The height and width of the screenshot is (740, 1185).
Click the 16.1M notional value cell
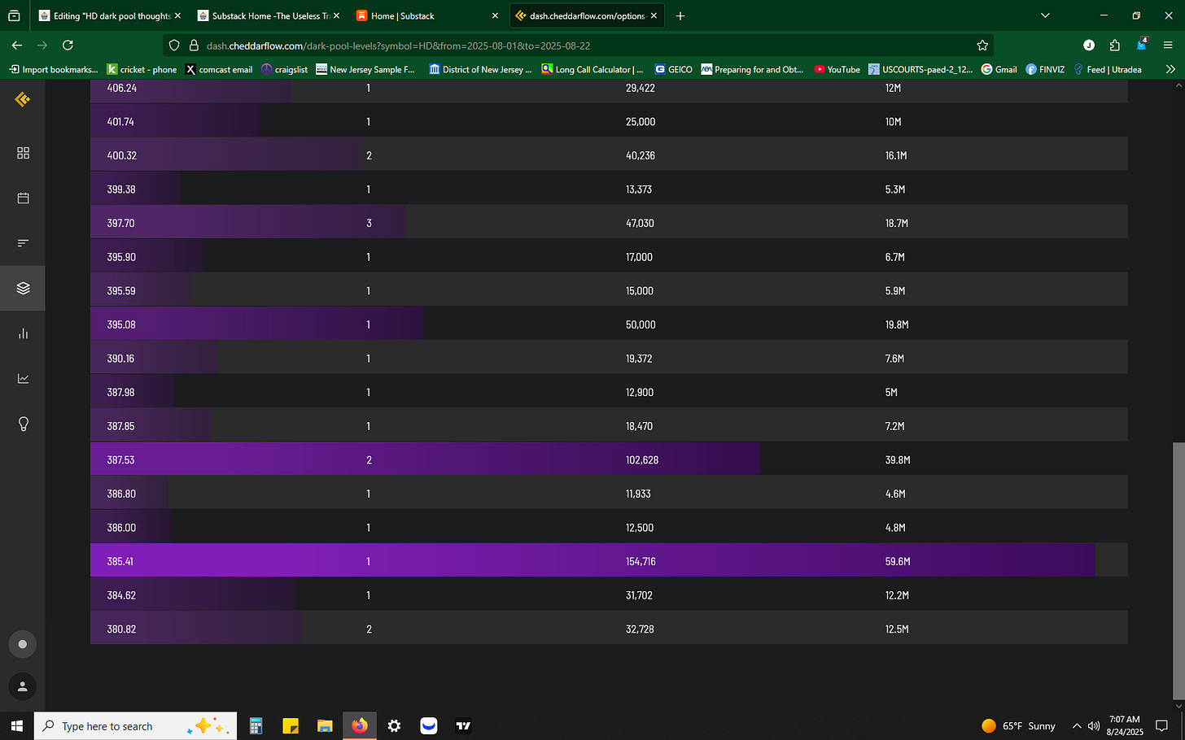896,155
